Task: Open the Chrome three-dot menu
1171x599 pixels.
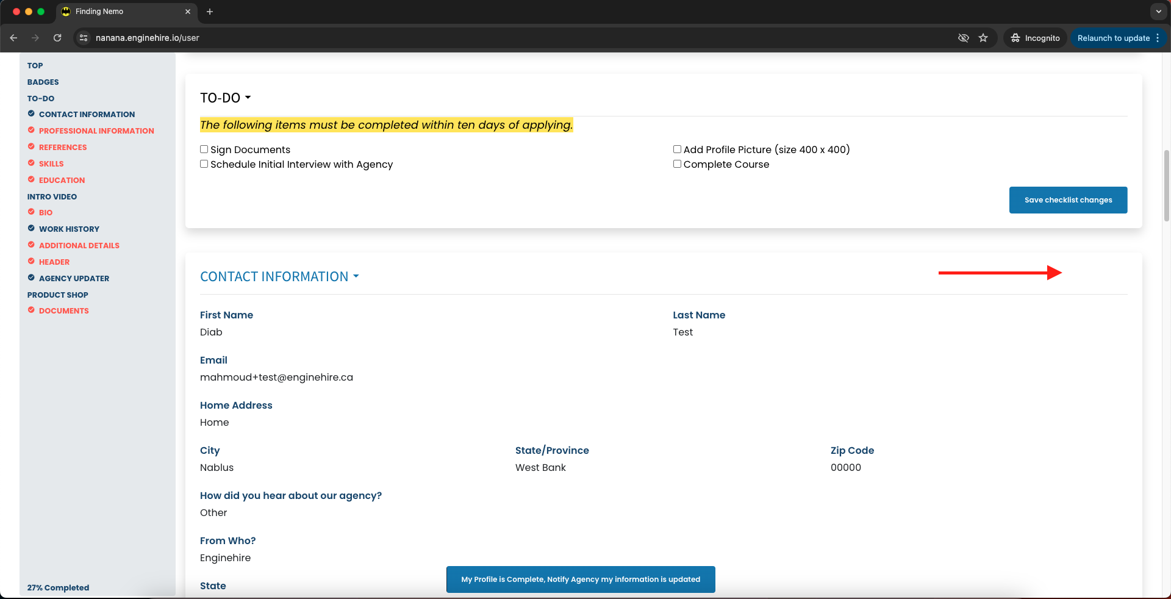Action: click(x=1158, y=38)
